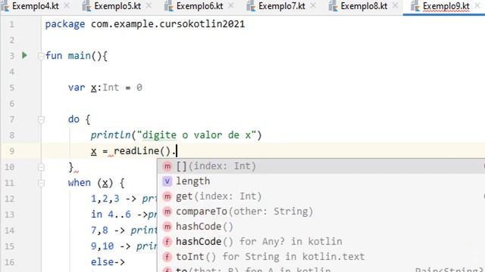The width and height of the screenshot is (485, 272).
Task: Choose hashCode() for Any? in kotlin
Action: [x=321, y=242]
